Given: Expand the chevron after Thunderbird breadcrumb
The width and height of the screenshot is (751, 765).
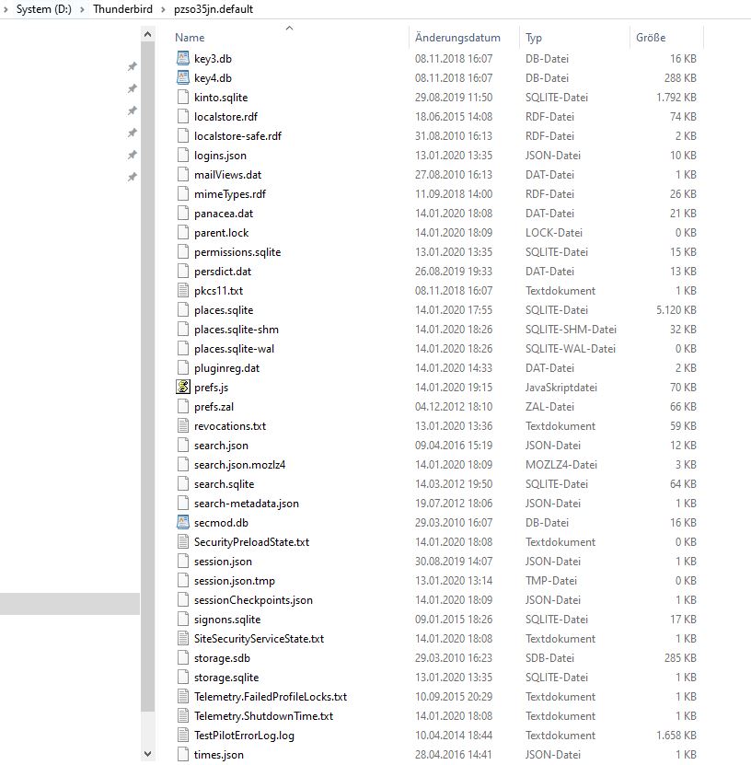Looking at the screenshot, I should pos(164,9).
